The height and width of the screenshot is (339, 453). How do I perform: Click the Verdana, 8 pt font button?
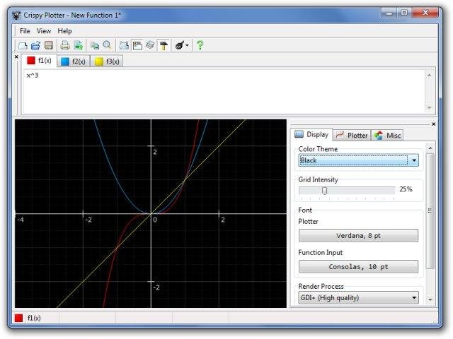[358, 235]
